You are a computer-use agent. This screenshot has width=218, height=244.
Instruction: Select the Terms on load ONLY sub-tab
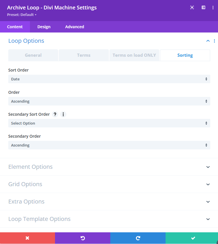[134, 55]
